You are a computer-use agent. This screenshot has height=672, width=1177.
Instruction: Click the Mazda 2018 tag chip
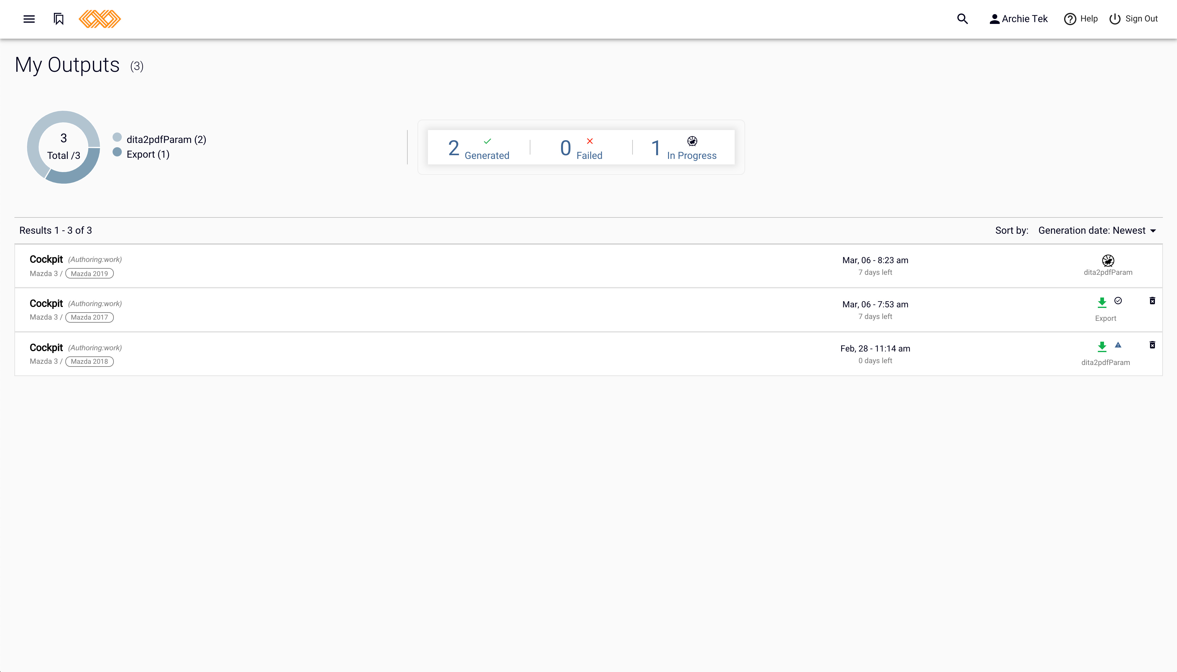coord(90,361)
